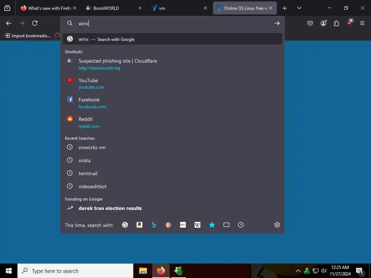Click Windows Type here to search box

75,271
